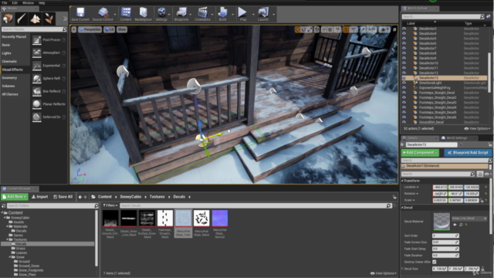Open the Filters dropdown

[110, 205]
